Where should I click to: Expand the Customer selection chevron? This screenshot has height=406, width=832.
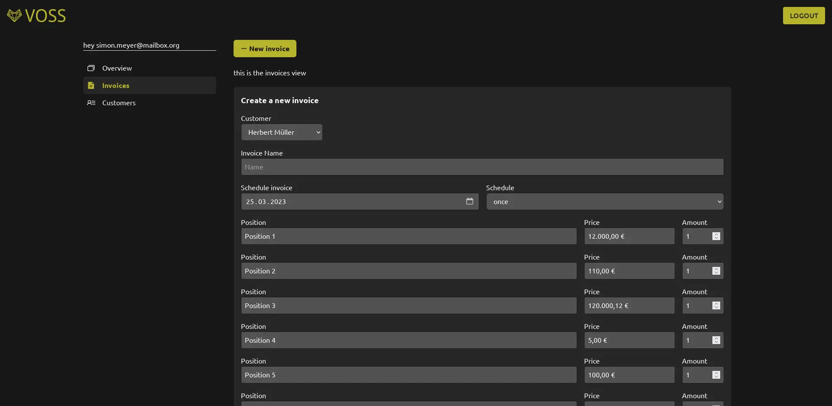click(x=318, y=132)
